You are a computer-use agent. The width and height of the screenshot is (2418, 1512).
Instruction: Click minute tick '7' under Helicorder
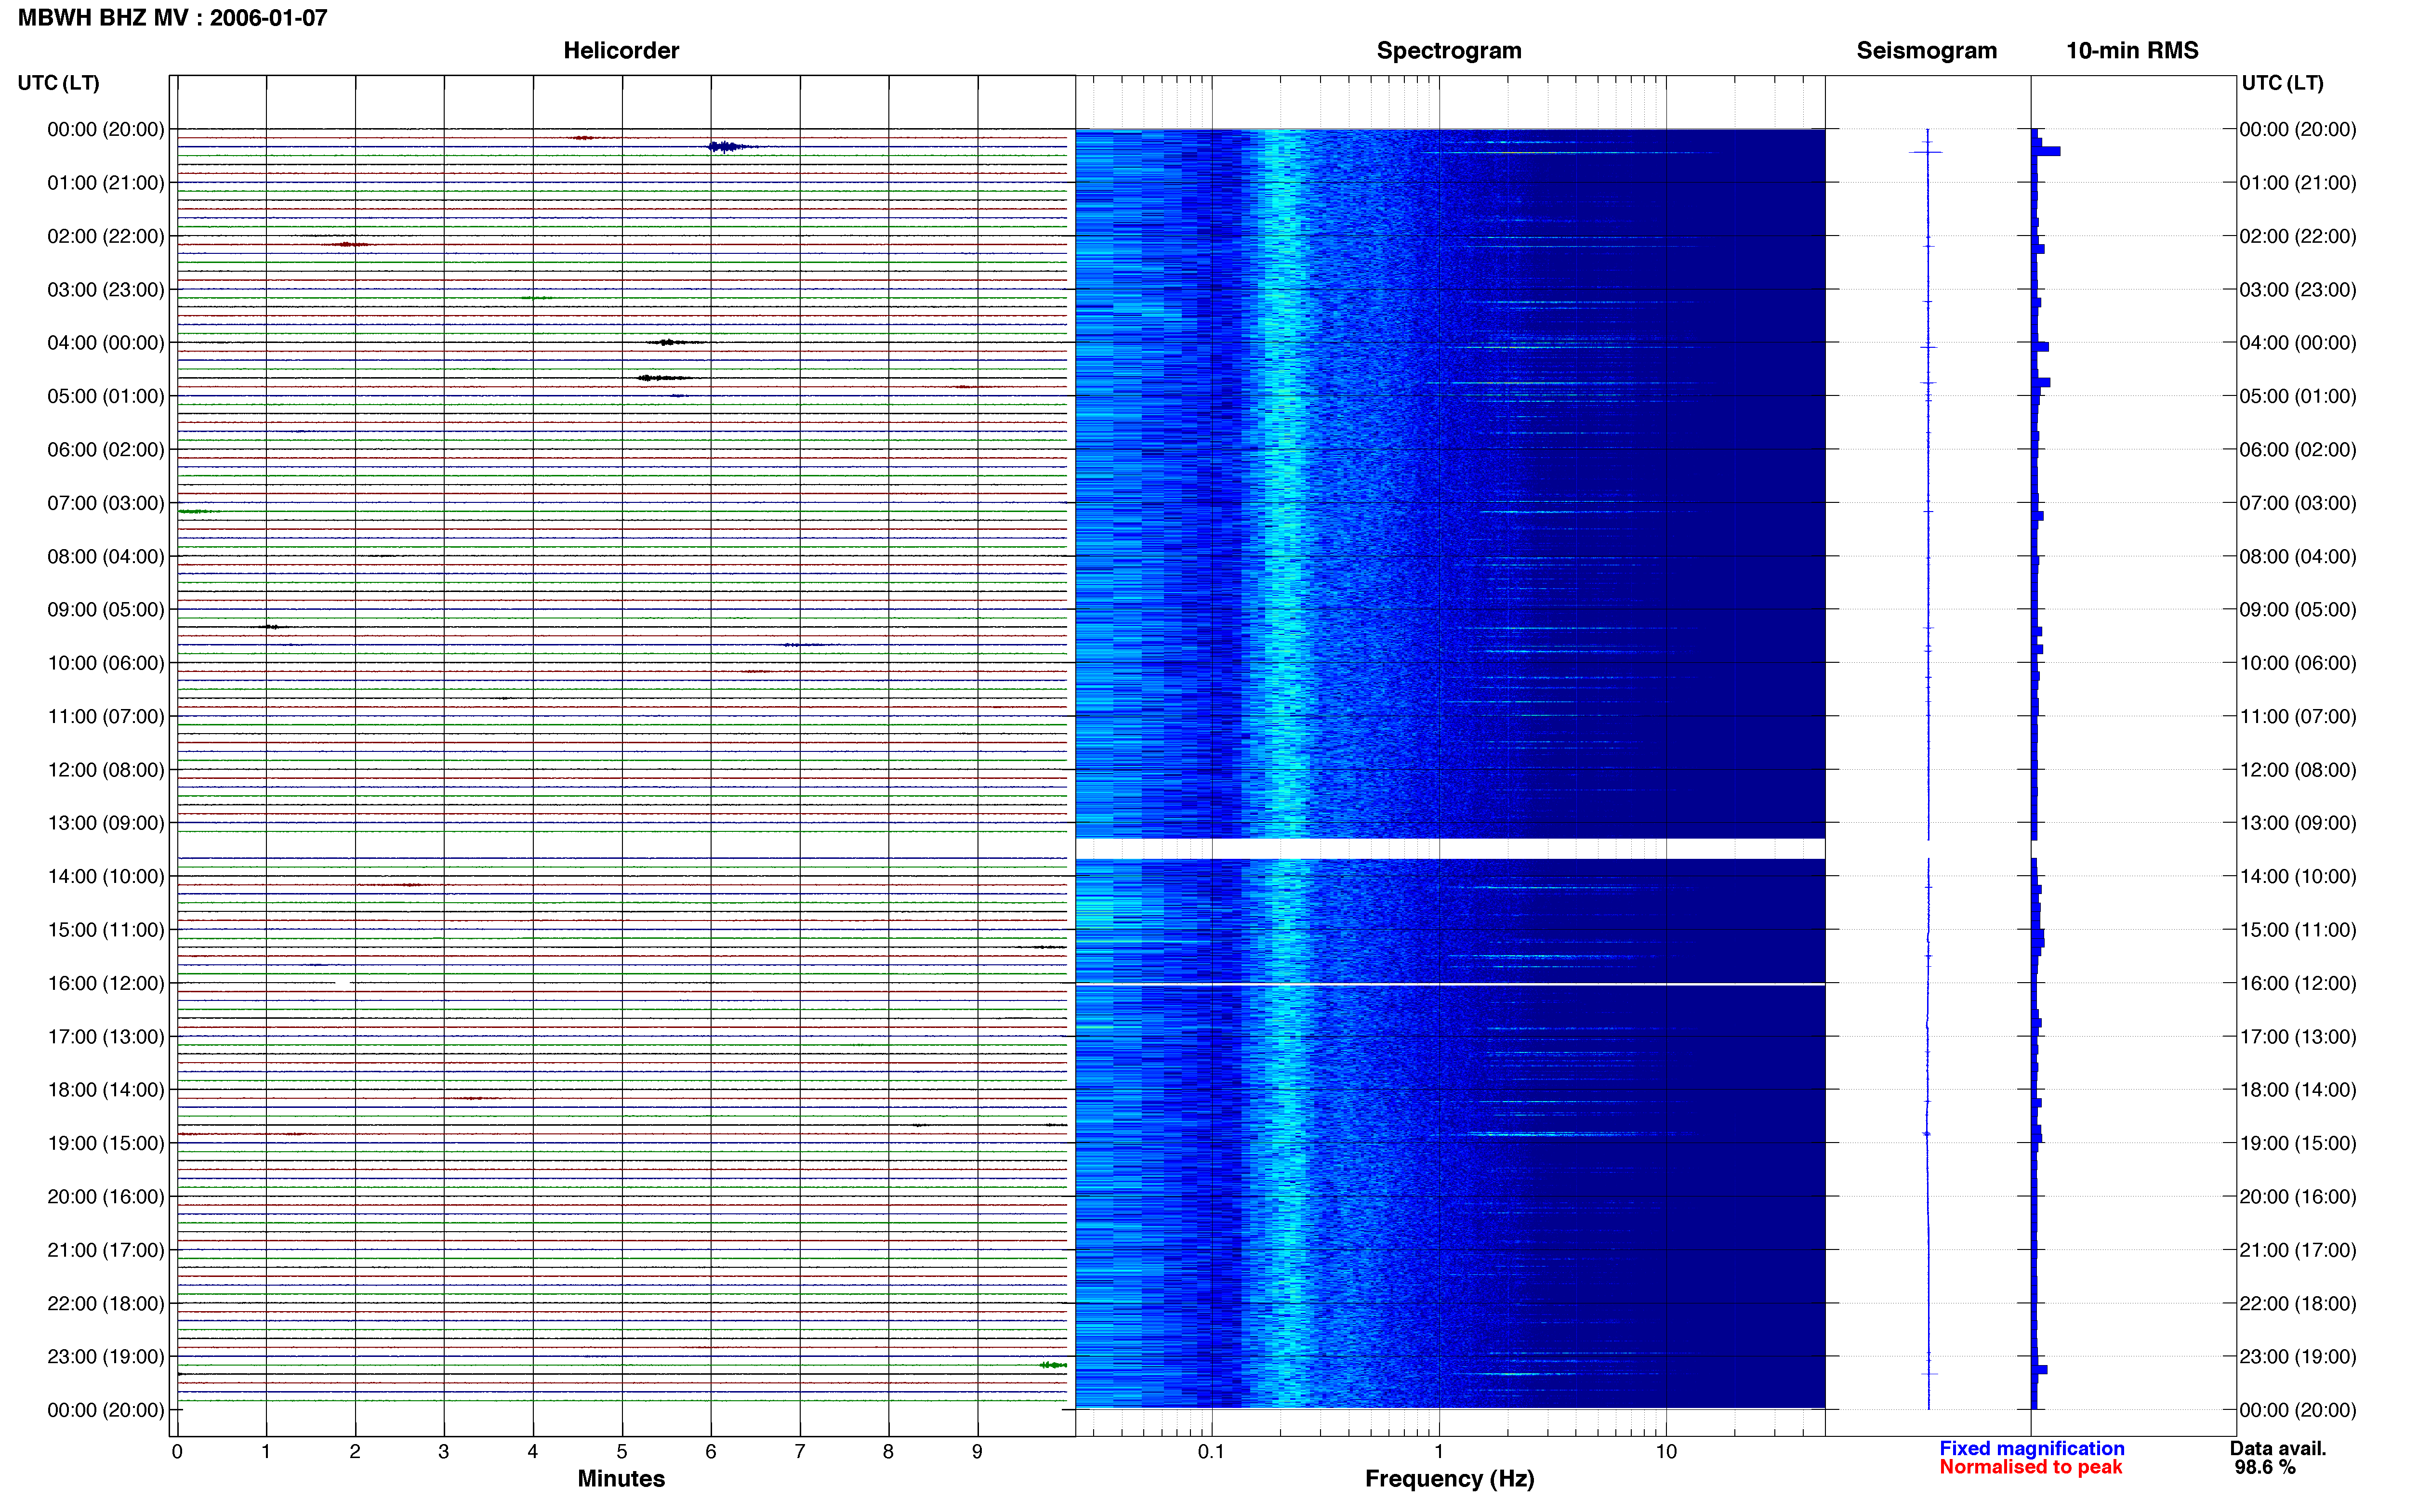800,1451
